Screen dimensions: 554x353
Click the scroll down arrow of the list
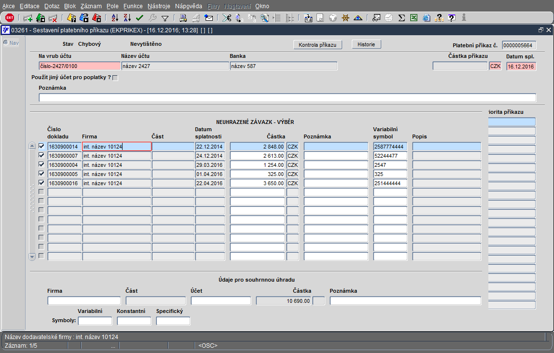tap(32, 257)
